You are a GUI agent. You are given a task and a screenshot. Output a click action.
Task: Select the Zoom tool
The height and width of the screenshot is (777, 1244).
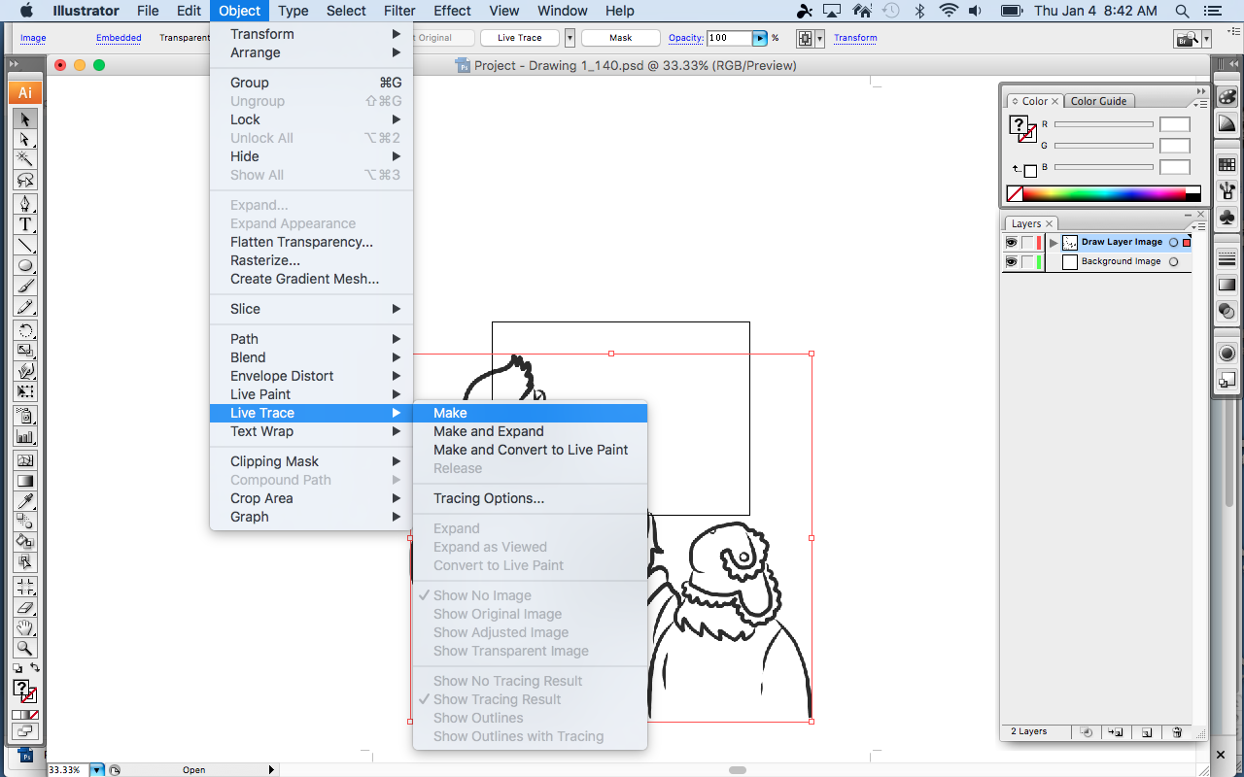point(25,648)
